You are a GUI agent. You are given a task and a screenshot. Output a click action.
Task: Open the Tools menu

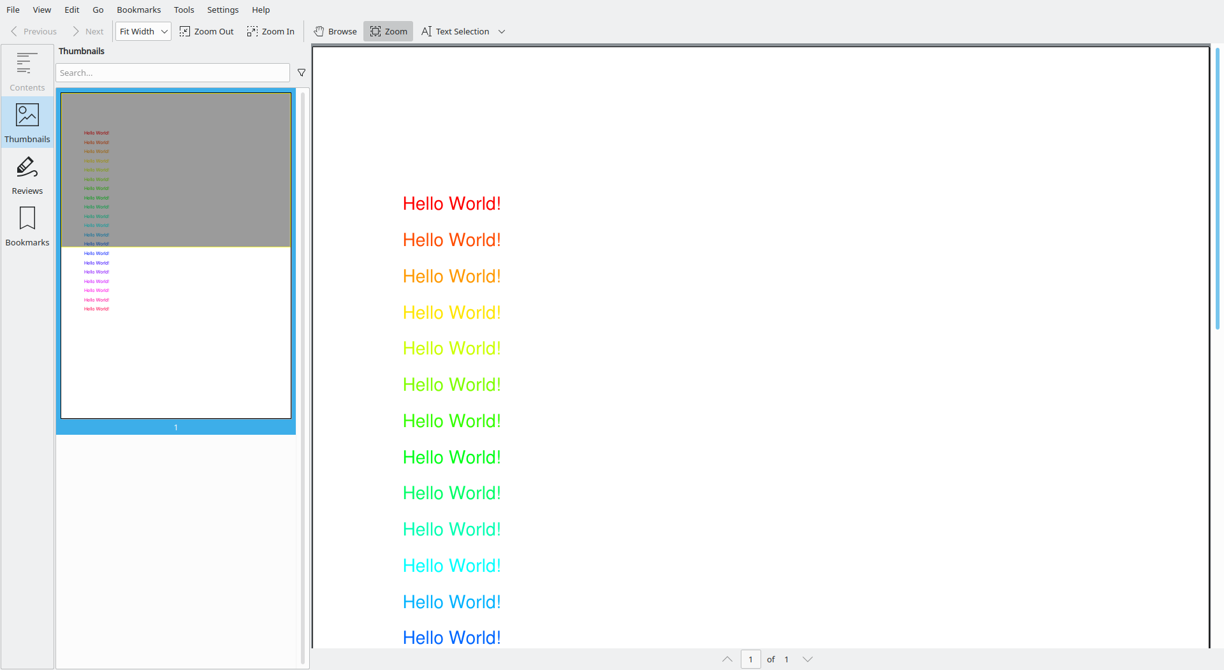184,10
